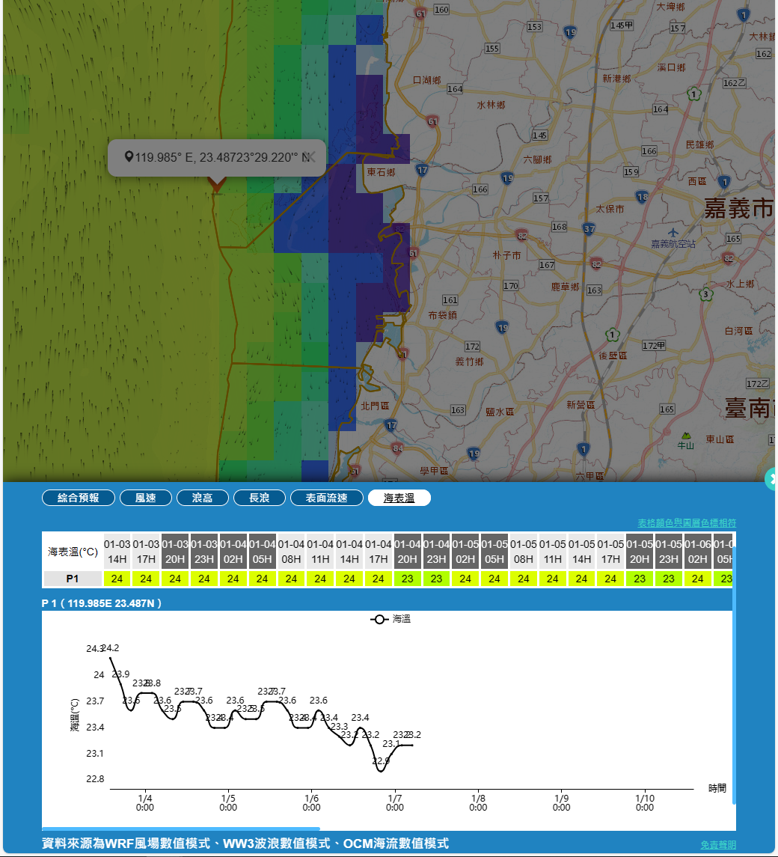Close the coordinate popup on map
The image size is (778, 857).
[313, 156]
